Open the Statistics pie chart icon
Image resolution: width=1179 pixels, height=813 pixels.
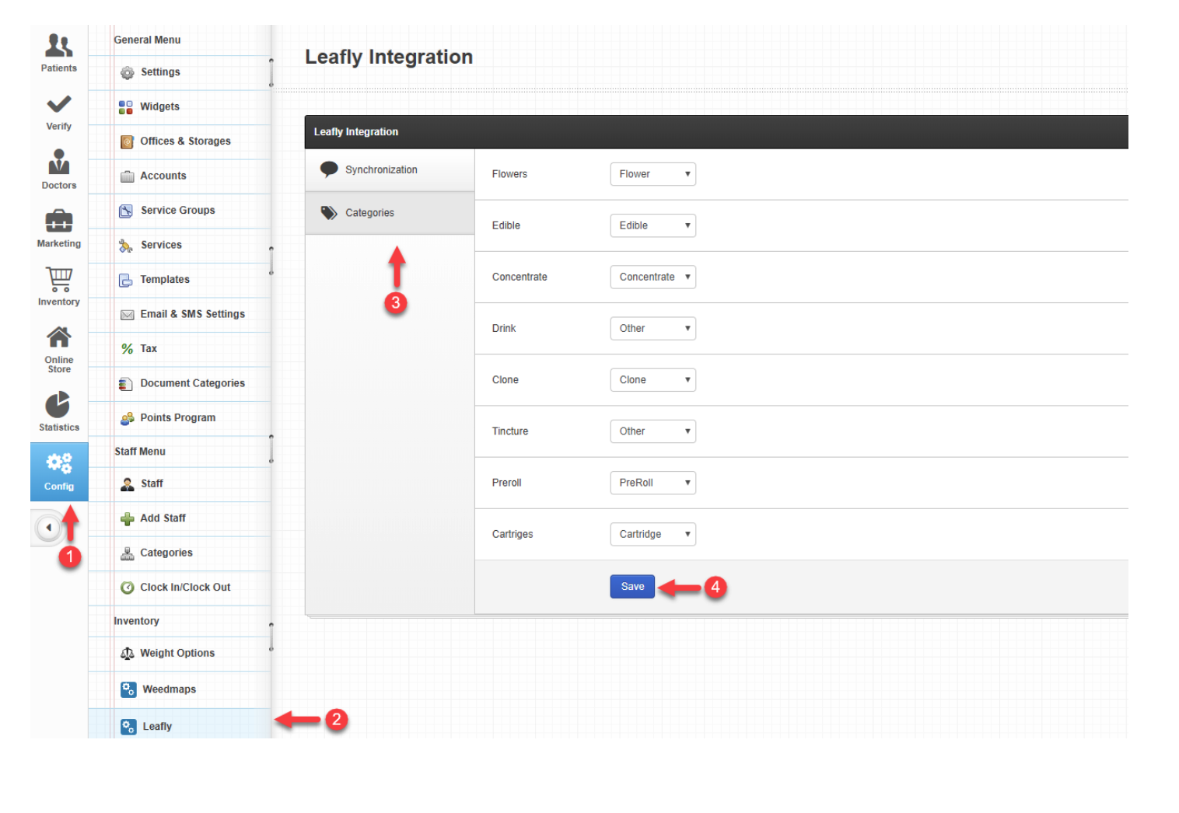[58, 405]
